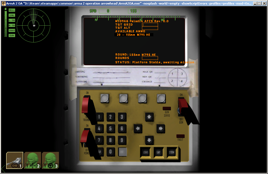Image resolution: width=268 pixels, height=174 pixels.
Task: Tap keypad digit 6 key
Action: tap(122, 129)
